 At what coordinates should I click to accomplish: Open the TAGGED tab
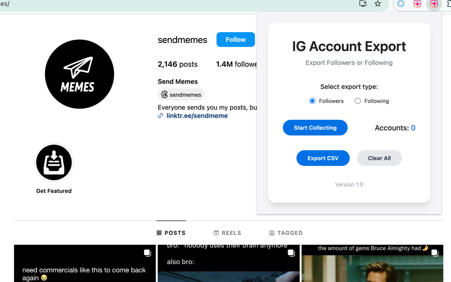pyautogui.click(x=286, y=233)
